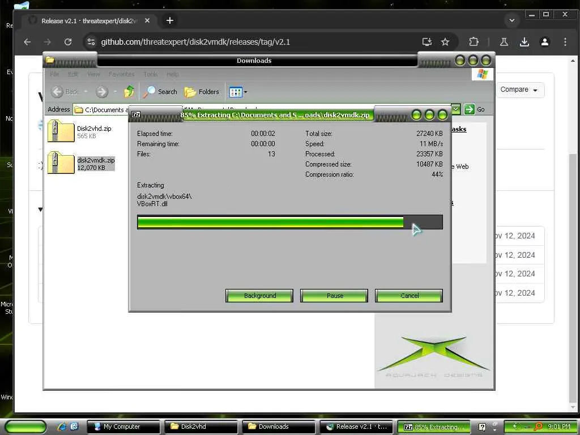This screenshot has height=435, width=580.
Task: Open the Tools menu
Action: coord(151,74)
